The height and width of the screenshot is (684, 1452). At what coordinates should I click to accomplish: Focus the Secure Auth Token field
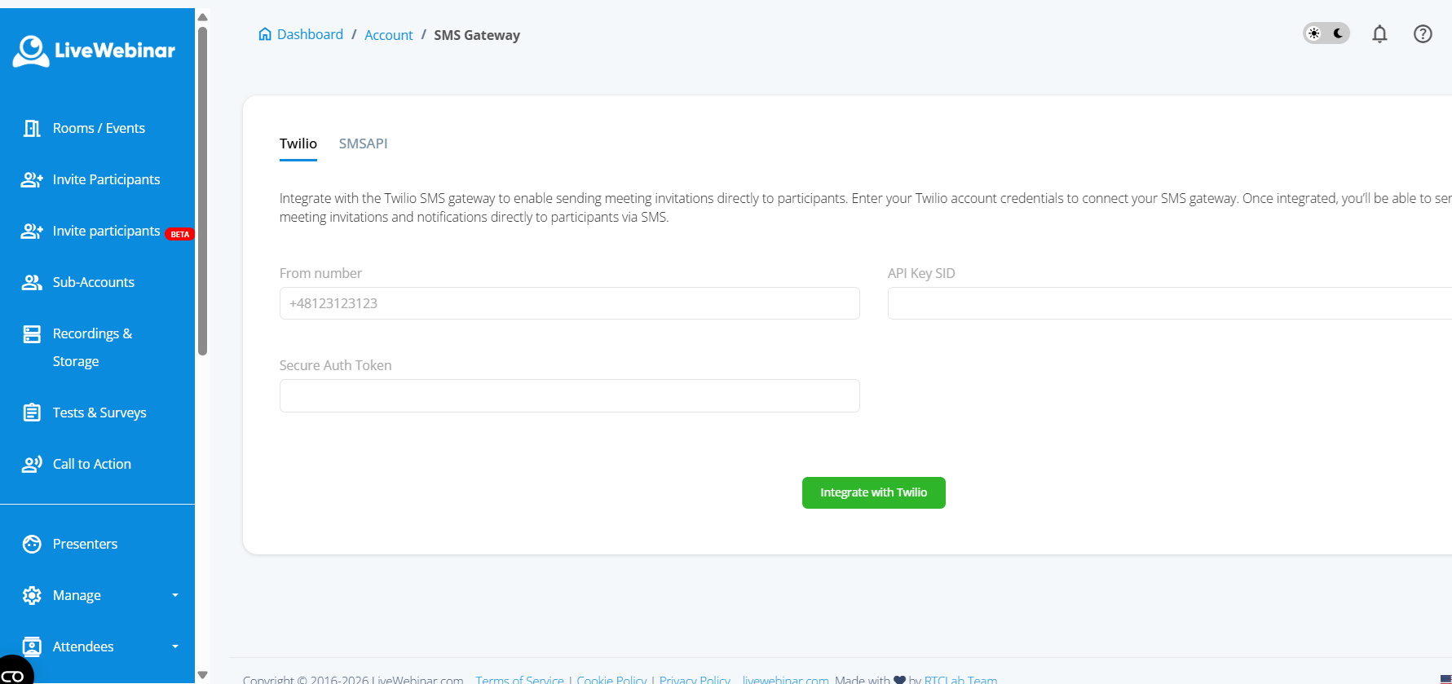pos(569,395)
